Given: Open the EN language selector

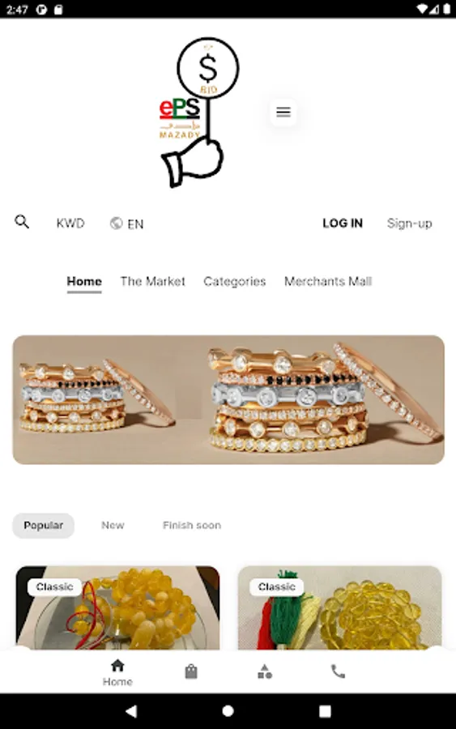Looking at the screenshot, I should coord(126,224).
